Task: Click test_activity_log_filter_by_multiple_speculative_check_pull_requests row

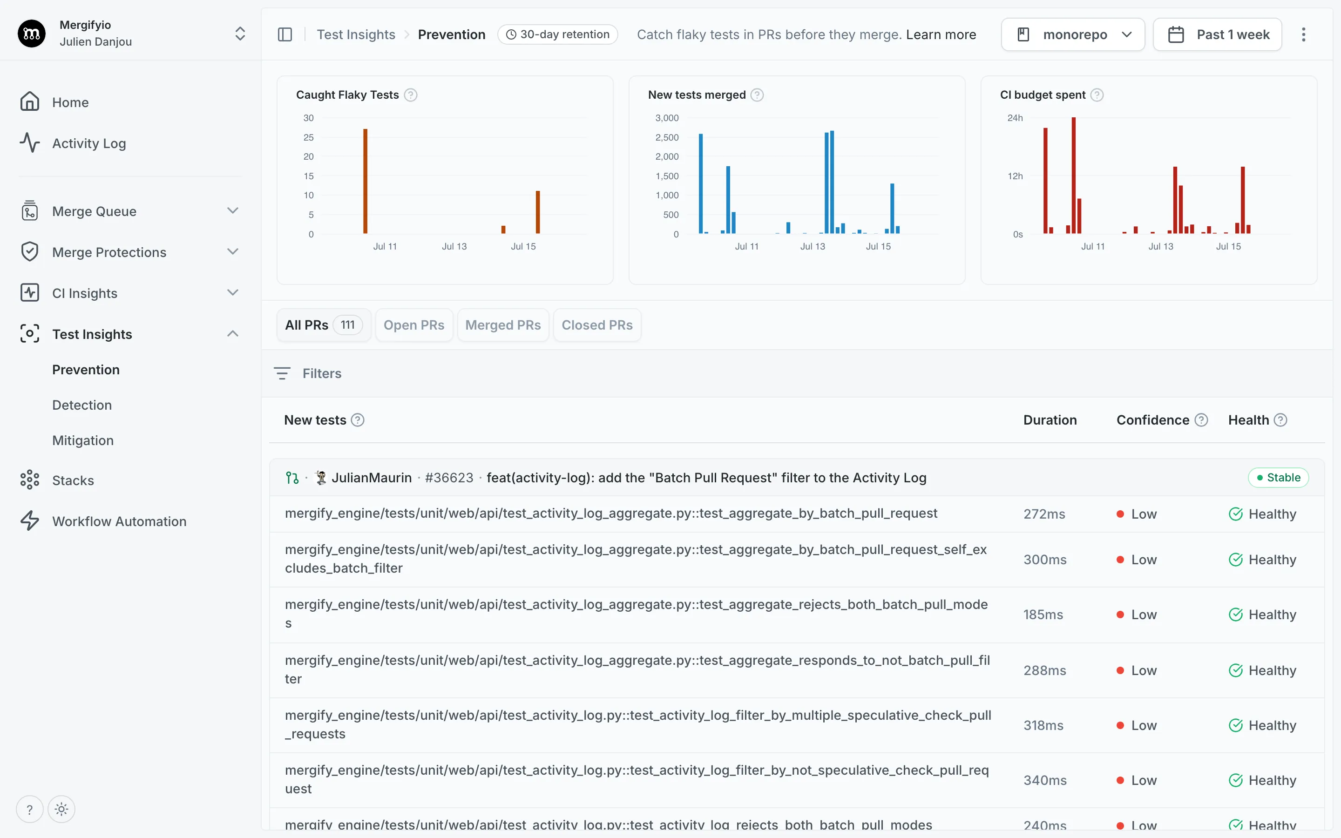Action: click(797, 725)
